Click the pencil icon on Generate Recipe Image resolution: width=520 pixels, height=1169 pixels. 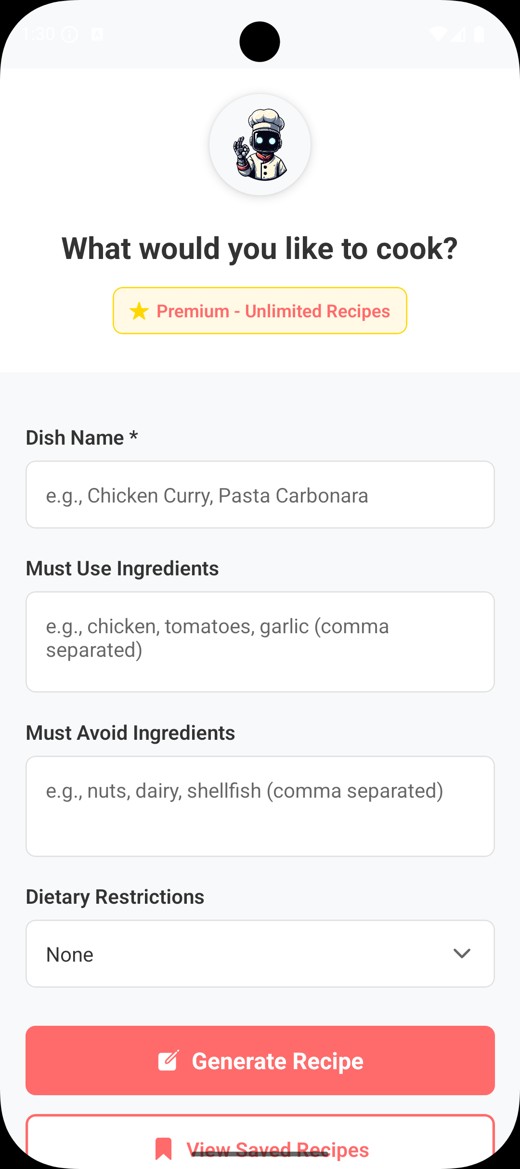click(x=169, y=1060)
